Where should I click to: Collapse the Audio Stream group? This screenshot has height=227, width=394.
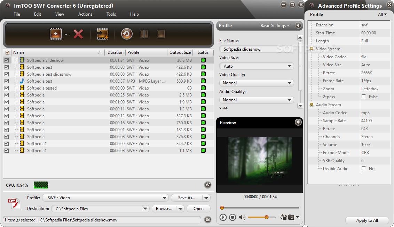point(312,104)
